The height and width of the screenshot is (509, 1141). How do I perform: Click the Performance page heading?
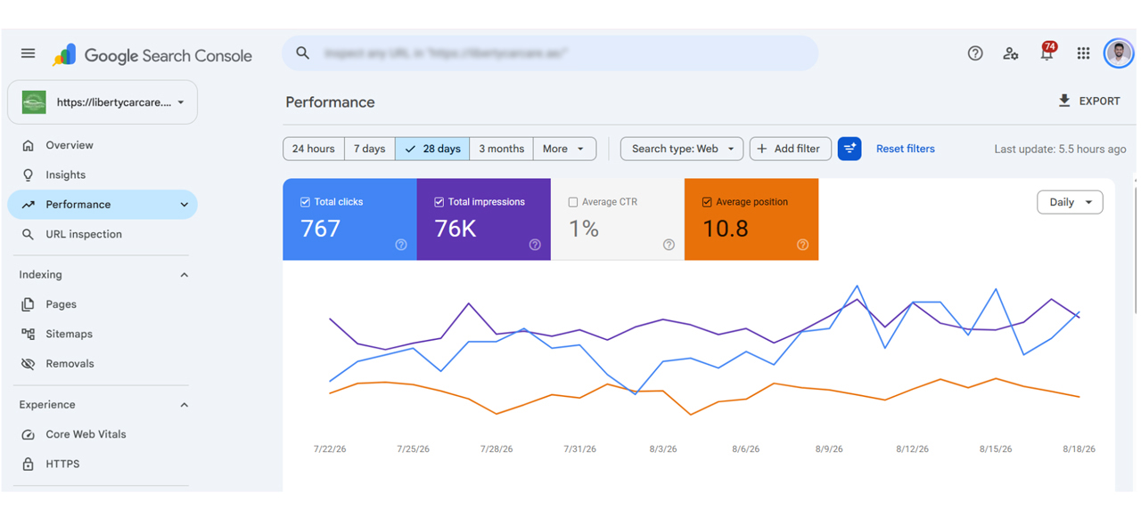pos(330,102)
